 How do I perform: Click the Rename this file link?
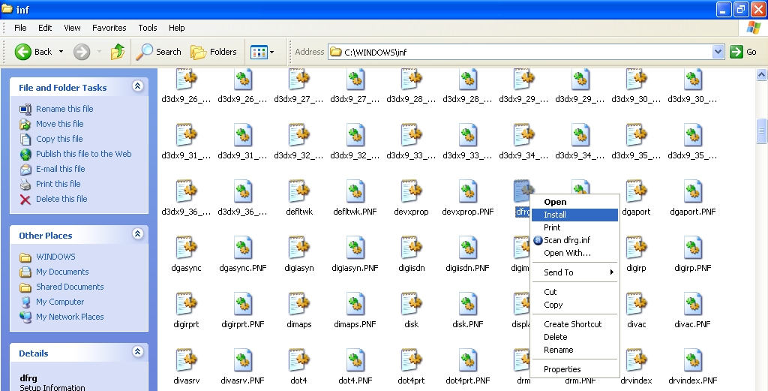tap(64, 109)
